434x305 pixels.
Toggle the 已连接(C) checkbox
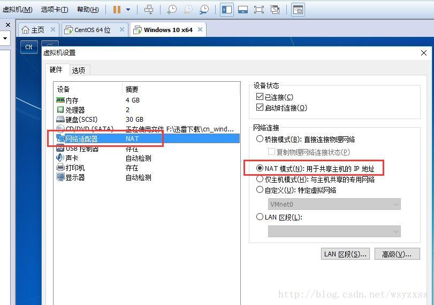260,97
